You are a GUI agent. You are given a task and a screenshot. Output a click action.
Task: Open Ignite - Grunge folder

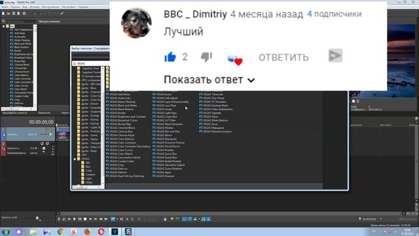88,115
